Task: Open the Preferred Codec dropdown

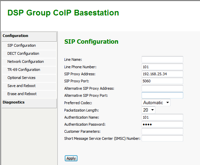Action: coord(156,102)
